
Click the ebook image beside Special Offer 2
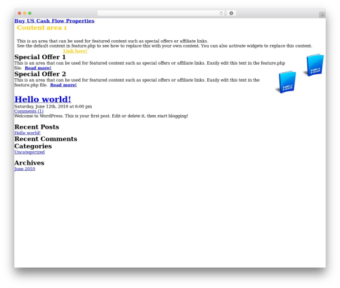[286, 82]
